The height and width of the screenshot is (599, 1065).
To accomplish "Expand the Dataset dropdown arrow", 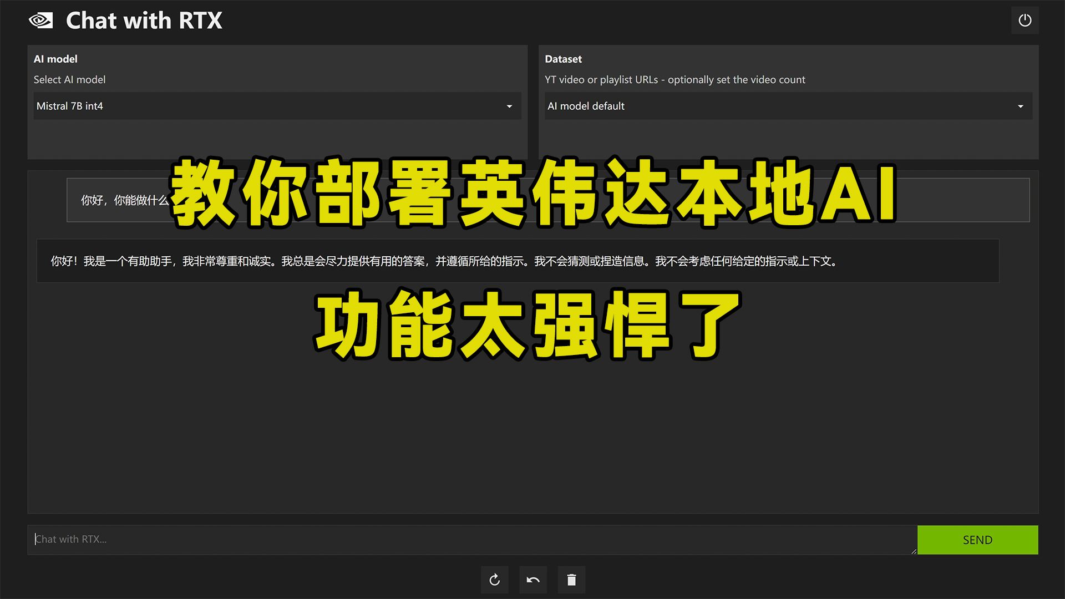I will [1020, 106].
